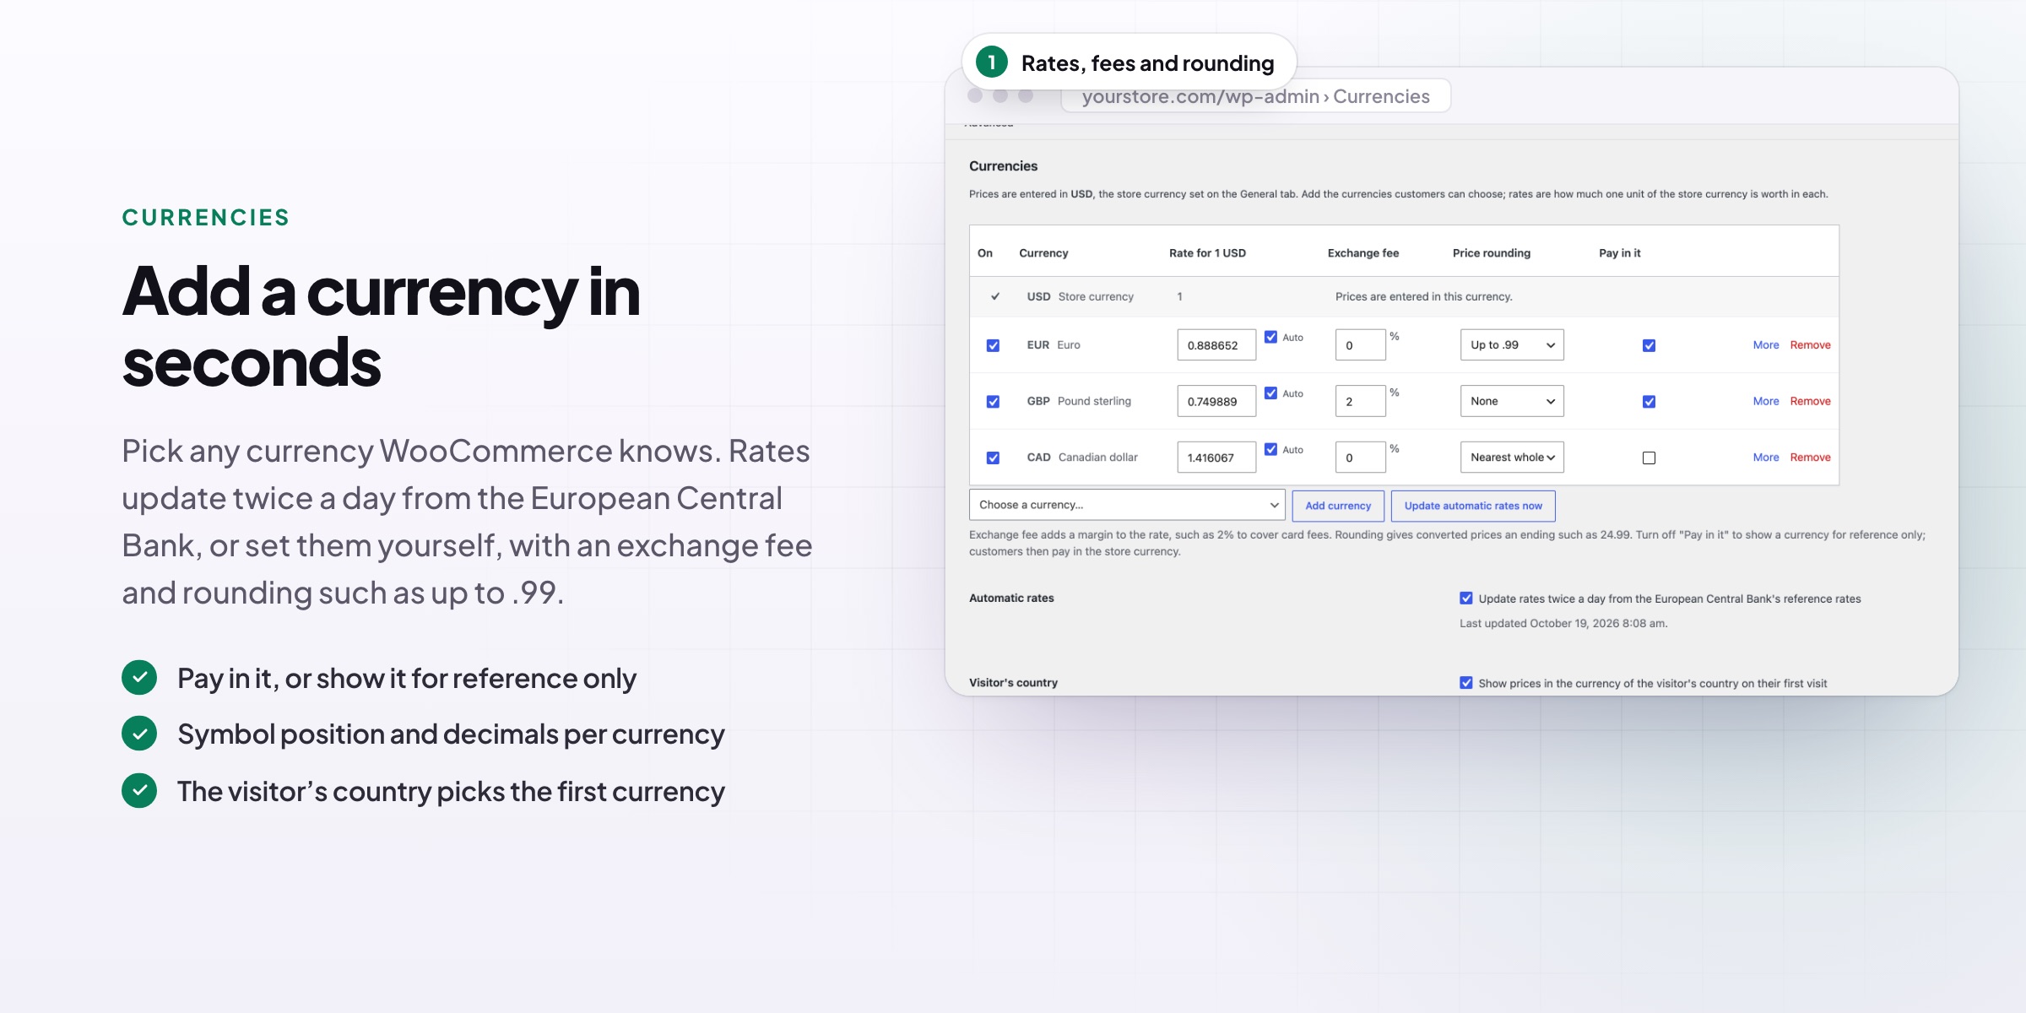
Task: Click the USD row checkmark icon
Action: point(995,296)
